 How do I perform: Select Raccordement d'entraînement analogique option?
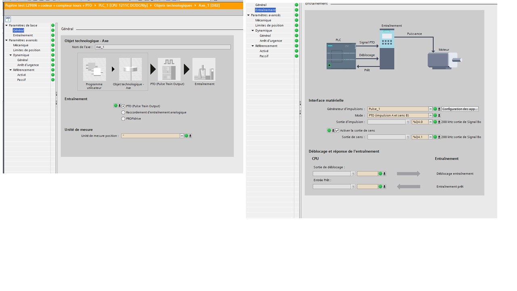[x=123, y=112]
